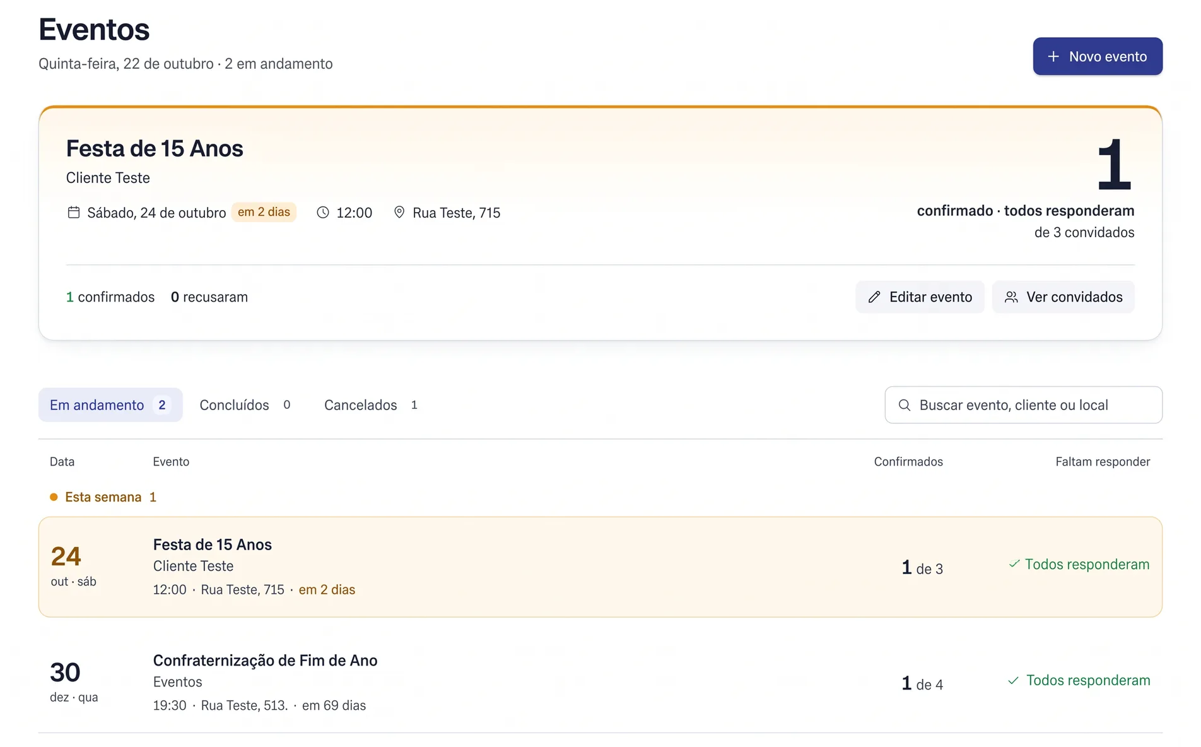Click the orange dot beside Esta semana
This screenshot has width=1201, height=747.
click(x=54, y=497)
